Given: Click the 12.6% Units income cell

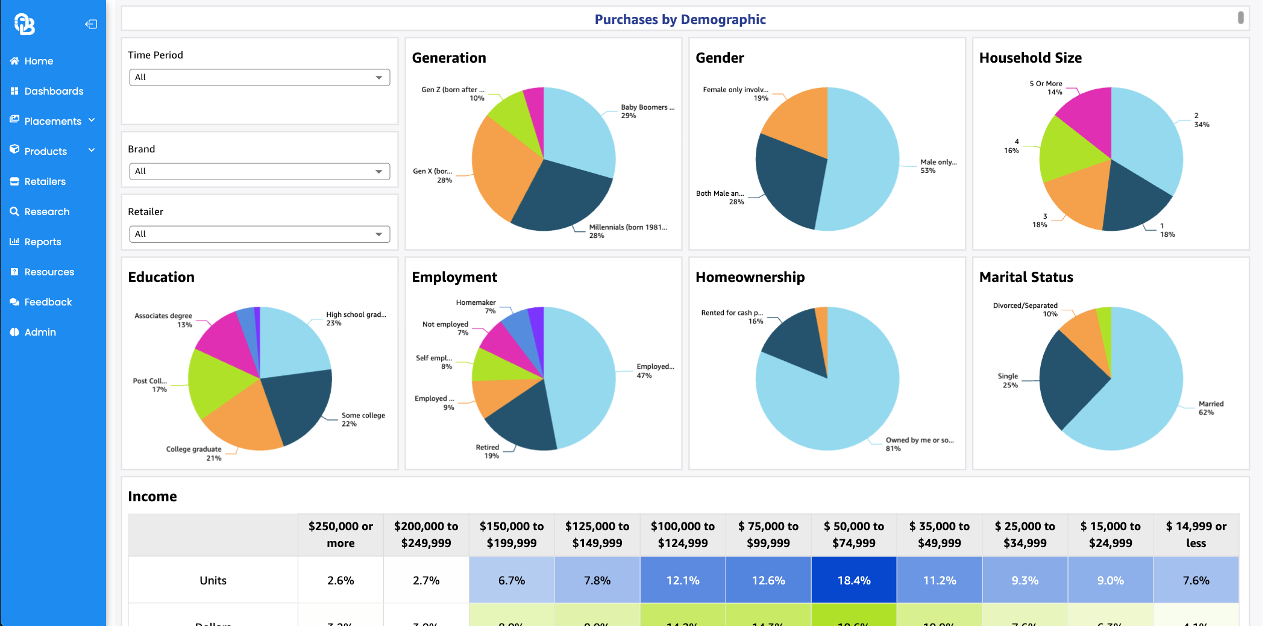Looking at the screenshot, I should [x=768, y=580].
